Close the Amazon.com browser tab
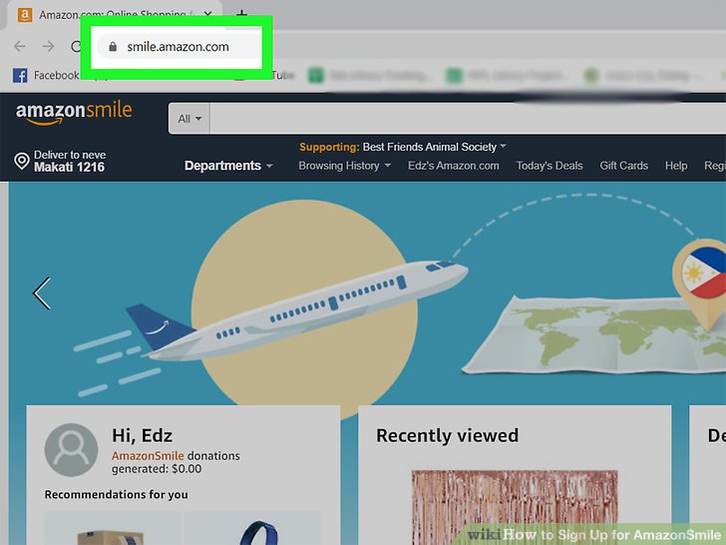The height and width of the screenshot is (545, 726). pyautogui.click(x=207, y=15)
